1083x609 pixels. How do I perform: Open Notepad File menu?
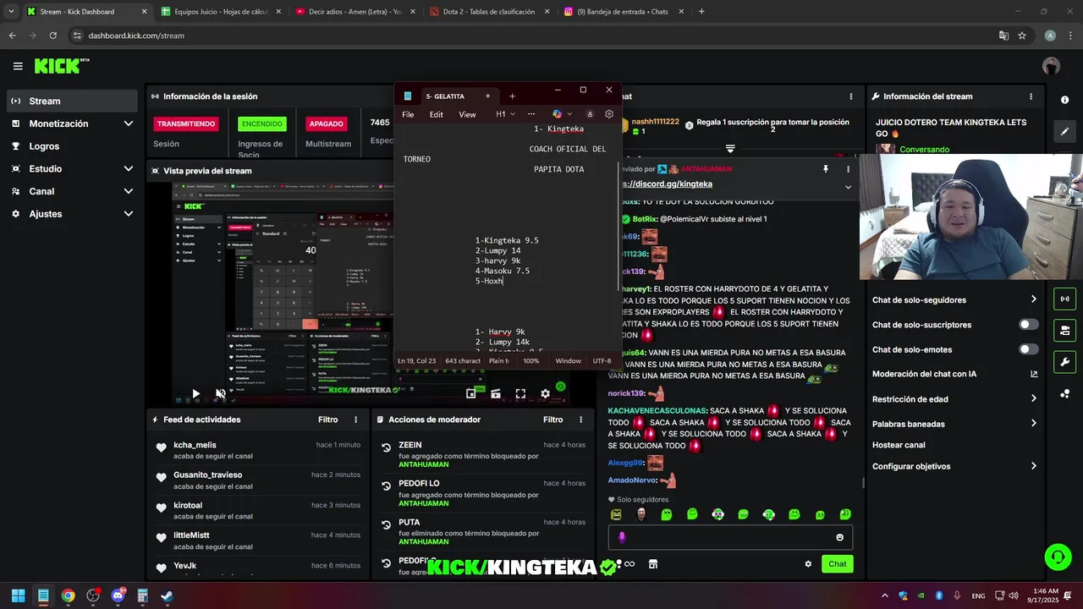click(x=408, y=114)
